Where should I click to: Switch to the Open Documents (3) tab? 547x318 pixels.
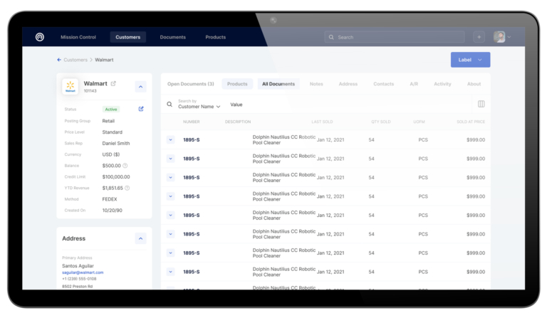pyautogui.click(x=190, y=84)
